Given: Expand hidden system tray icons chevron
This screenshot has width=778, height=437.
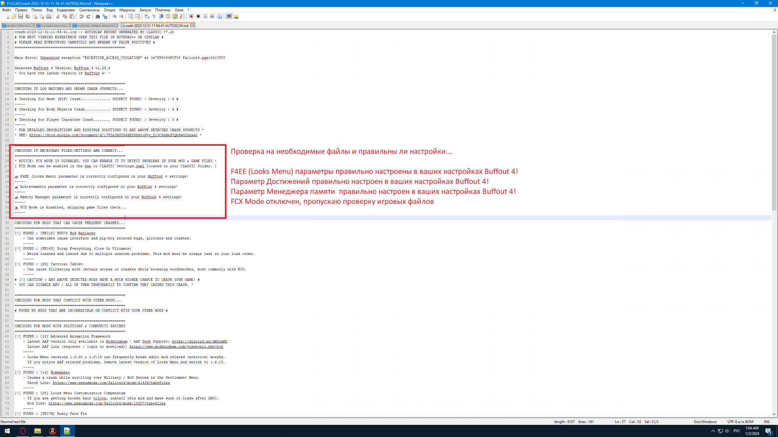Looking at the screenshot, I should (713, 431).
